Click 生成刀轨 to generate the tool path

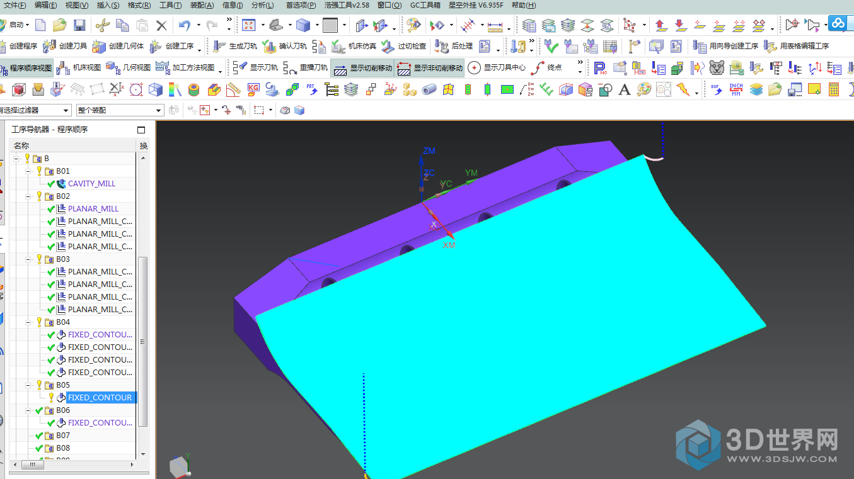(234, 47)
